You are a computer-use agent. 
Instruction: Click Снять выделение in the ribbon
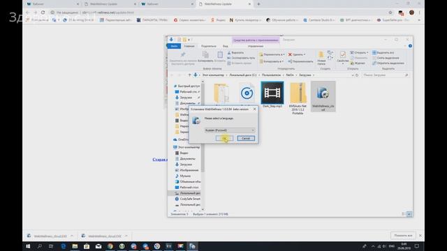pyautogui.click(x=386, y=58)
